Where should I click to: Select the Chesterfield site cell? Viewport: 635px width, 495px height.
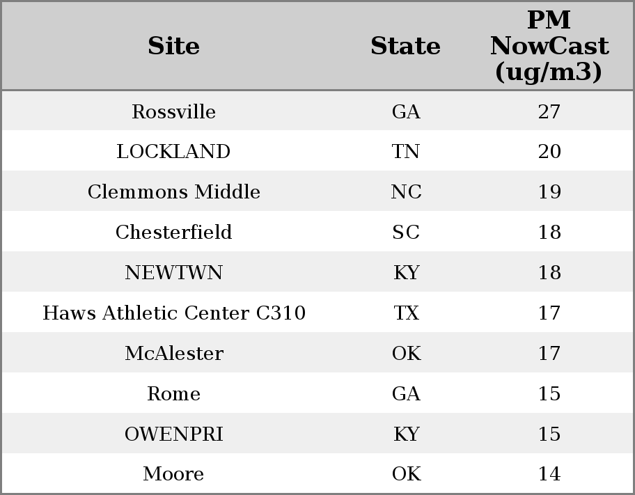pyautogui.click(x=174, y=232)
